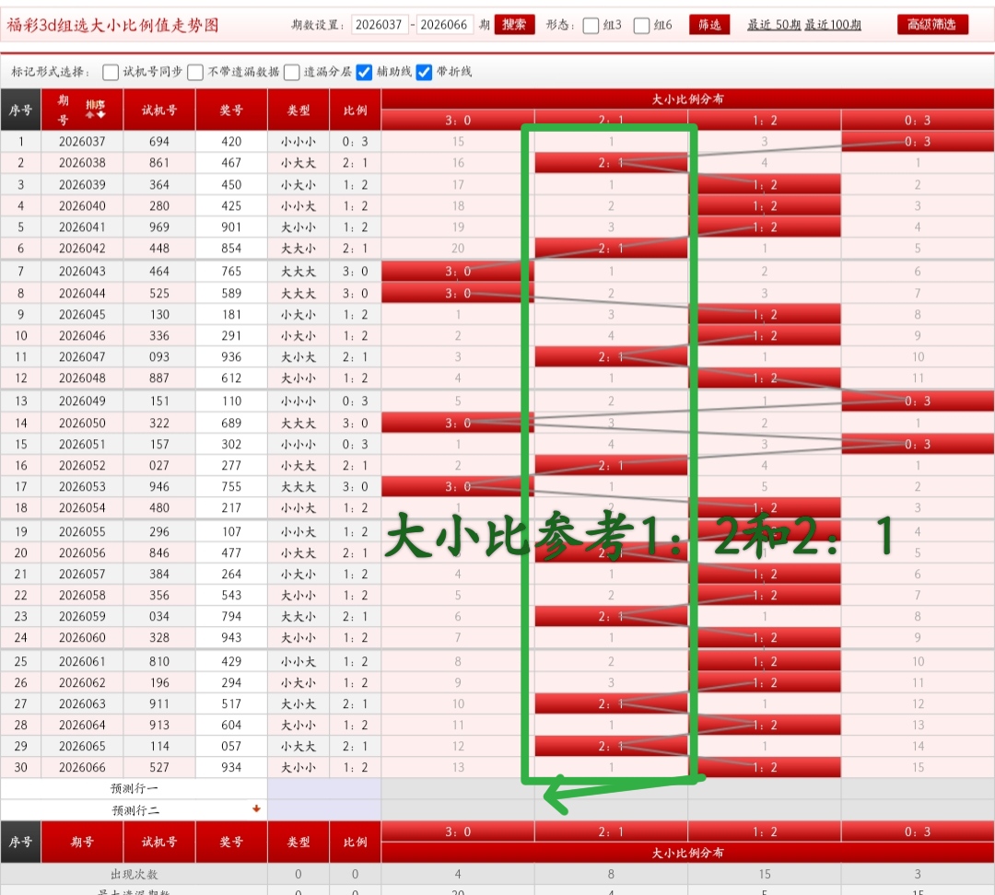The height and width of the screenshot is (895, 995).
Task: Check the 不带遗漏数据 option
Action: click(x=194, y=71)
